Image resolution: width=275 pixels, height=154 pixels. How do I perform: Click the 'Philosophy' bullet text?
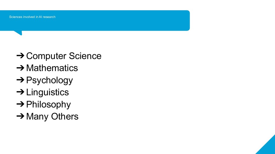[48, 104]
